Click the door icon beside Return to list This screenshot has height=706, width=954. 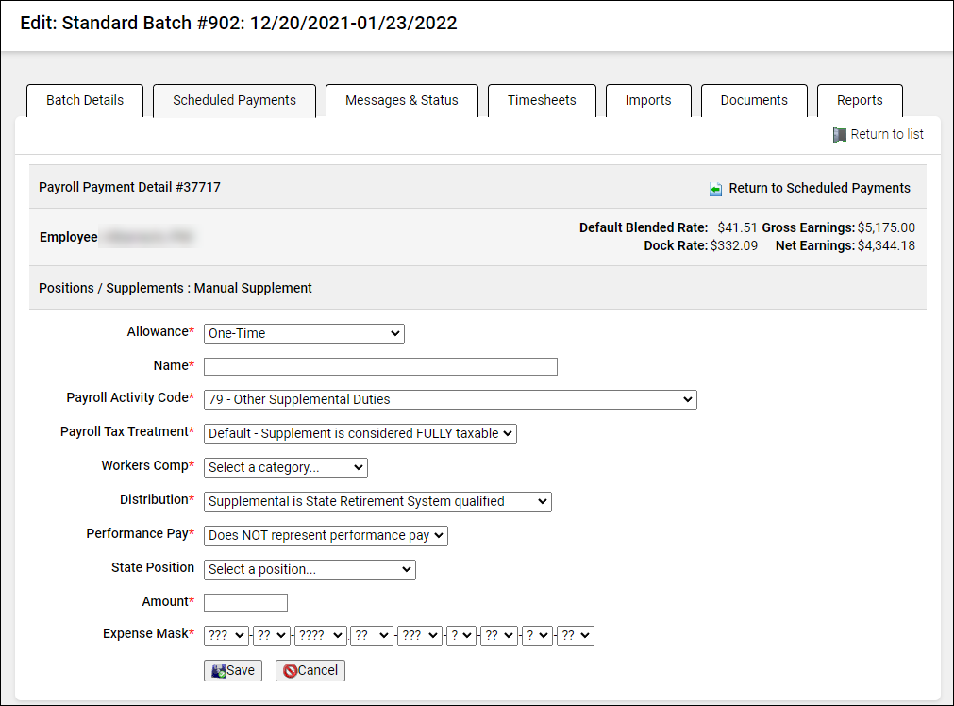tap(839, 135)
